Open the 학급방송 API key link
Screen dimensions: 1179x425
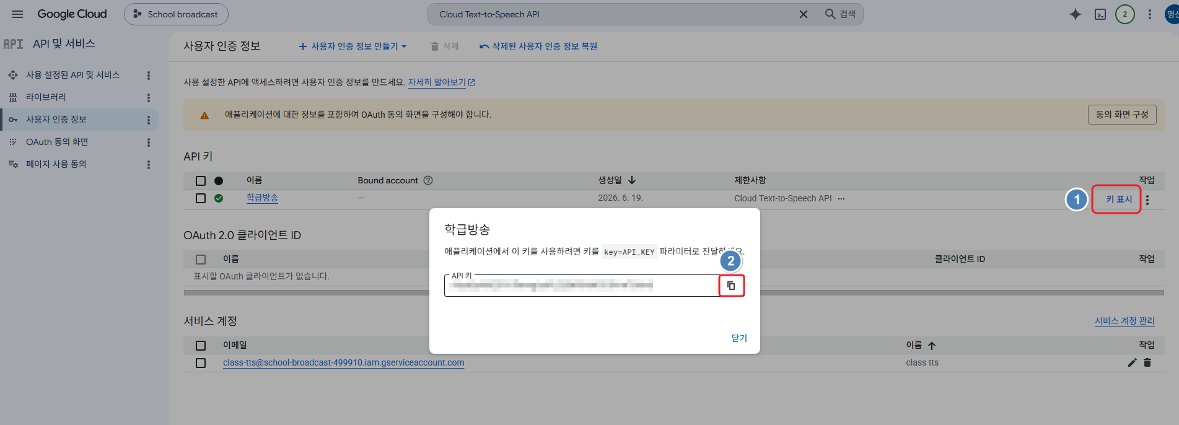click(262, 198)
